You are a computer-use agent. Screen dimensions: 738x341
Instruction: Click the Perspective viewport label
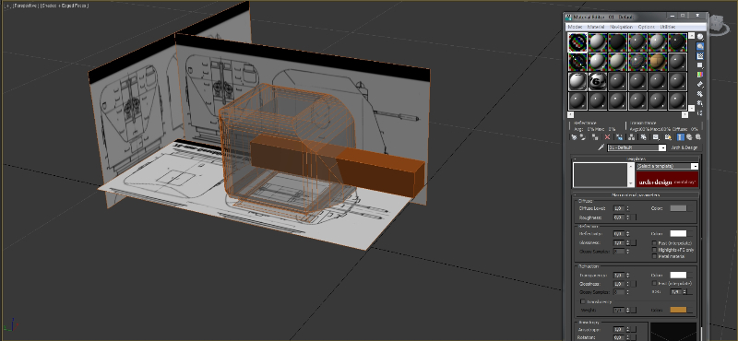pyautogui.click(x=26, y=6)
